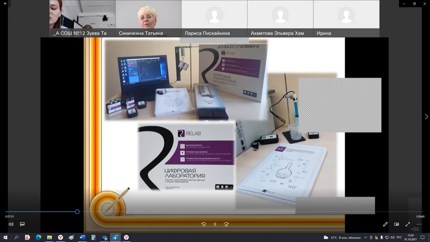Open Calculator from taskbar

pyautogui.click(x=93, y=237)
